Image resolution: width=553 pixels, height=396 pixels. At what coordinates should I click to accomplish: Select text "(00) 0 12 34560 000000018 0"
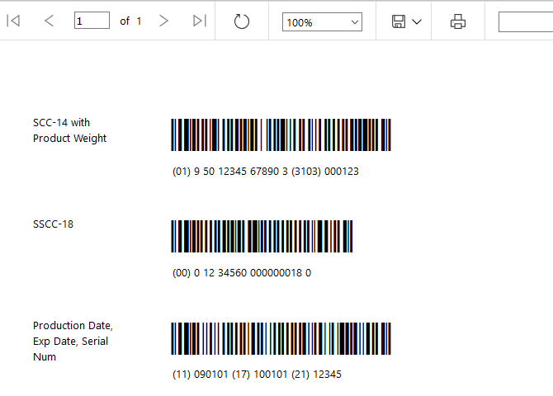pos(242,273)
